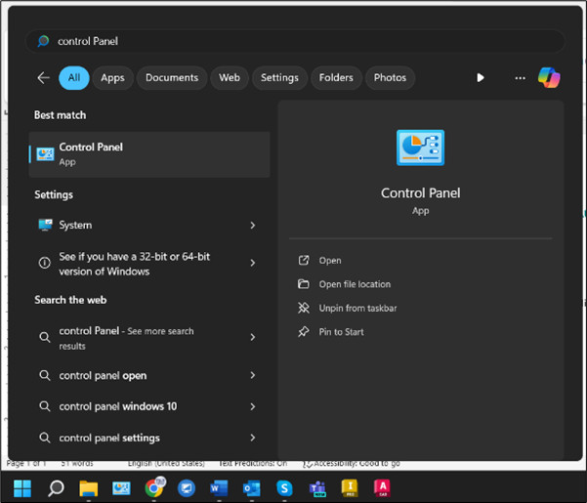
Task: Choose Pin to Start action
Action: point(341,332)
